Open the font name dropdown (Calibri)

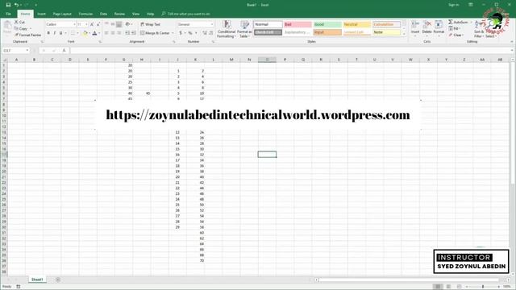coord(74,24)
